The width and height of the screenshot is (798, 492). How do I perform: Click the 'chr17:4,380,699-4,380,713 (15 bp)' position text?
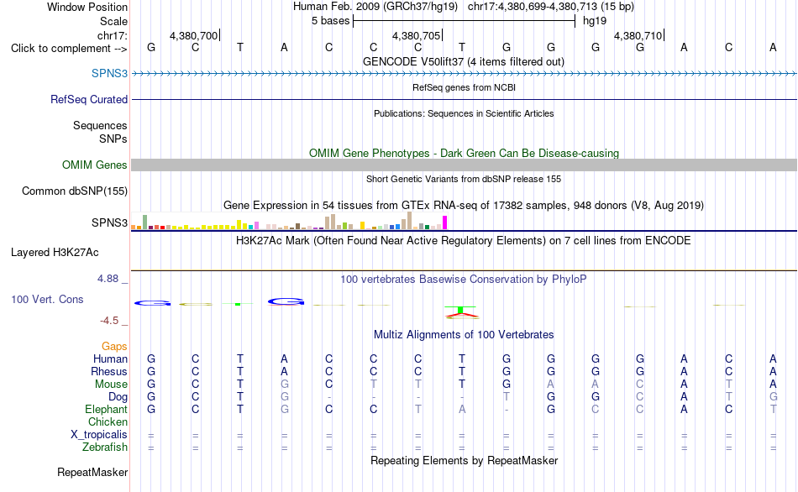pyautogui.click(x=551, y=7)
